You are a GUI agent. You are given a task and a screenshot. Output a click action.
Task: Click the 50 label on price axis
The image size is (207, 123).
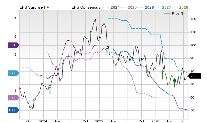click(192, 110)
